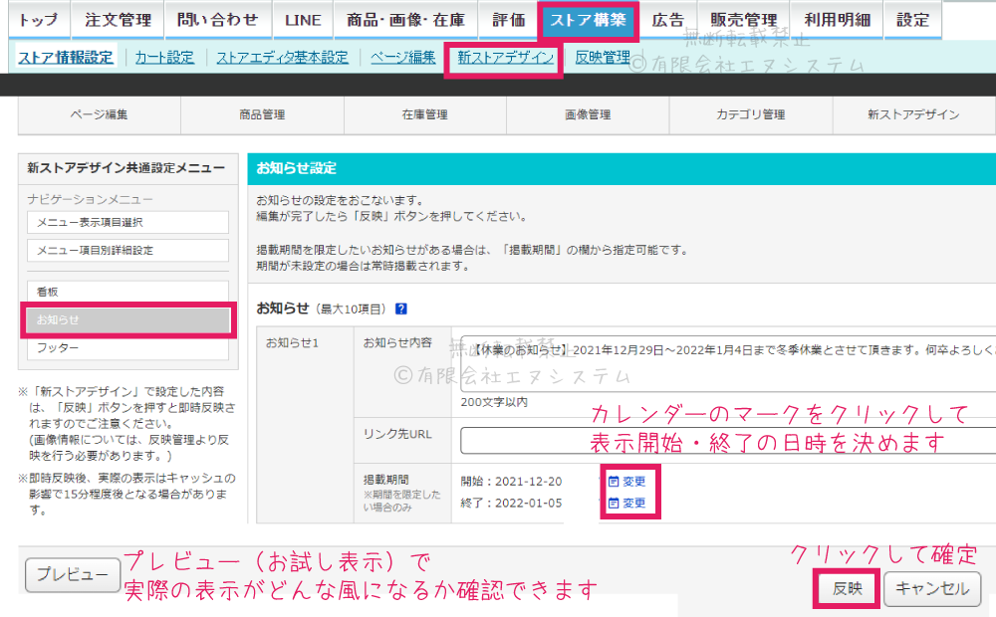The image size is (996, 617).
Task: Go to 商品・画像・在庫 tab
Action: click(x=406, y=20)
